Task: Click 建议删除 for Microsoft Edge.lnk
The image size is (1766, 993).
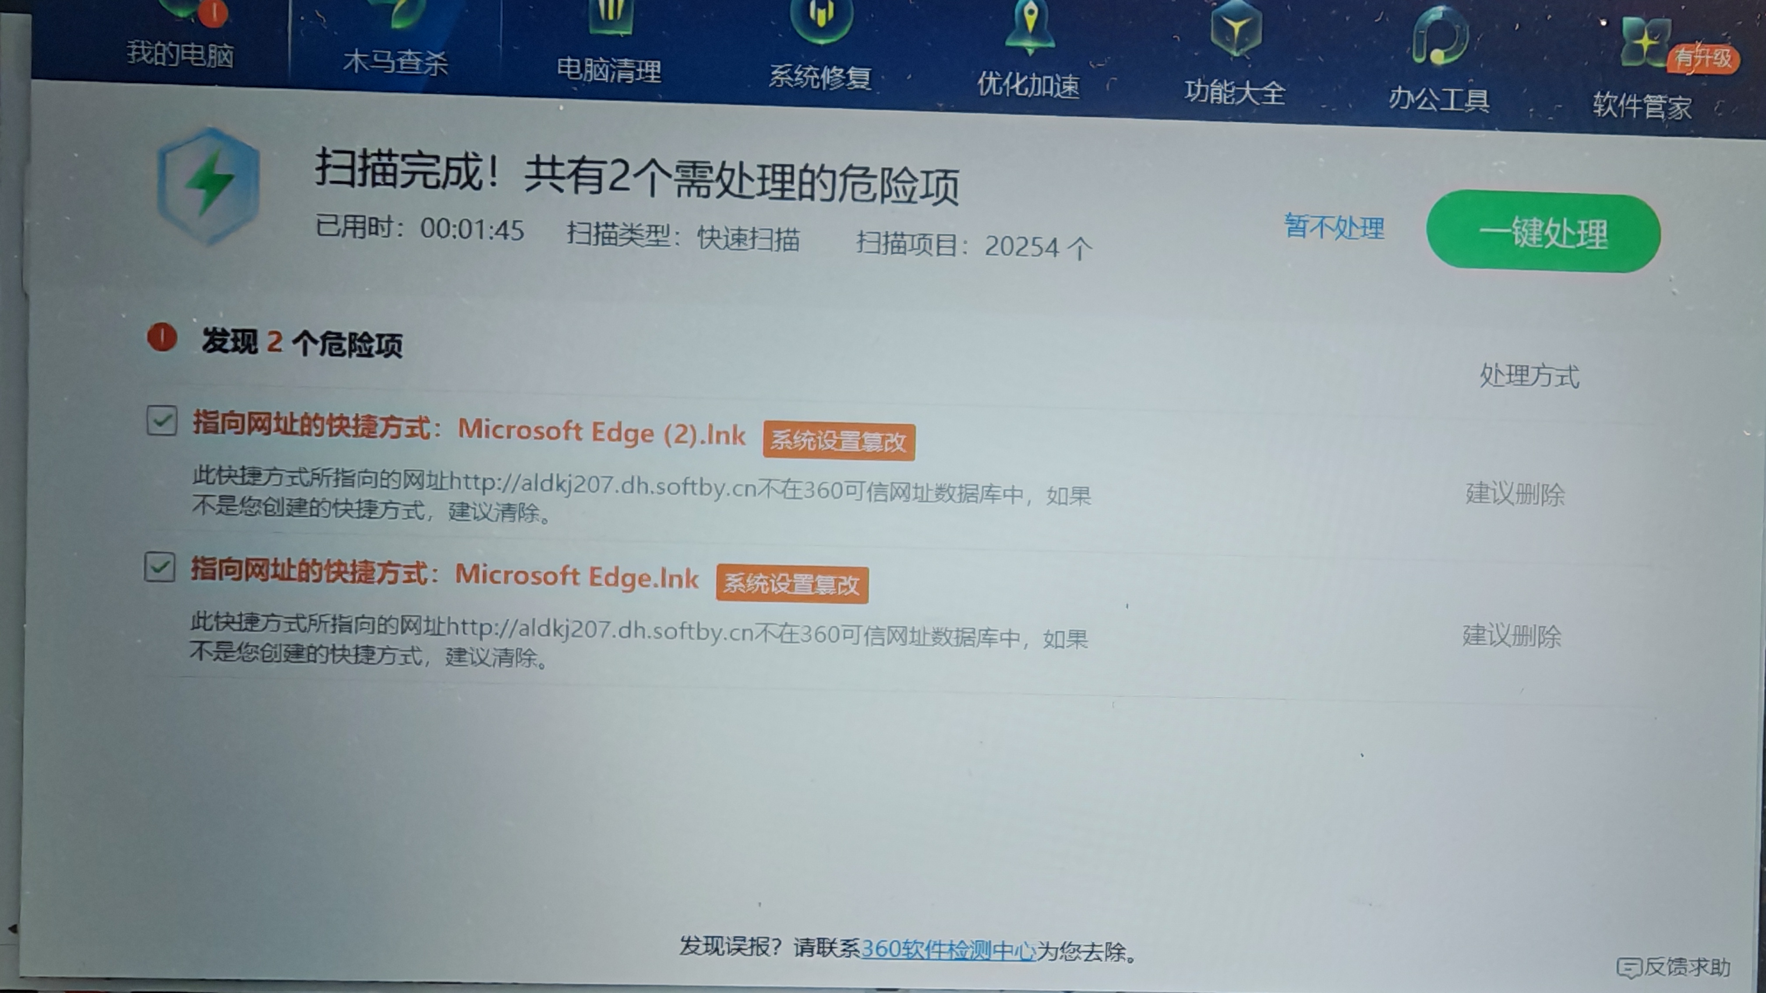Action: (1512, 635)
